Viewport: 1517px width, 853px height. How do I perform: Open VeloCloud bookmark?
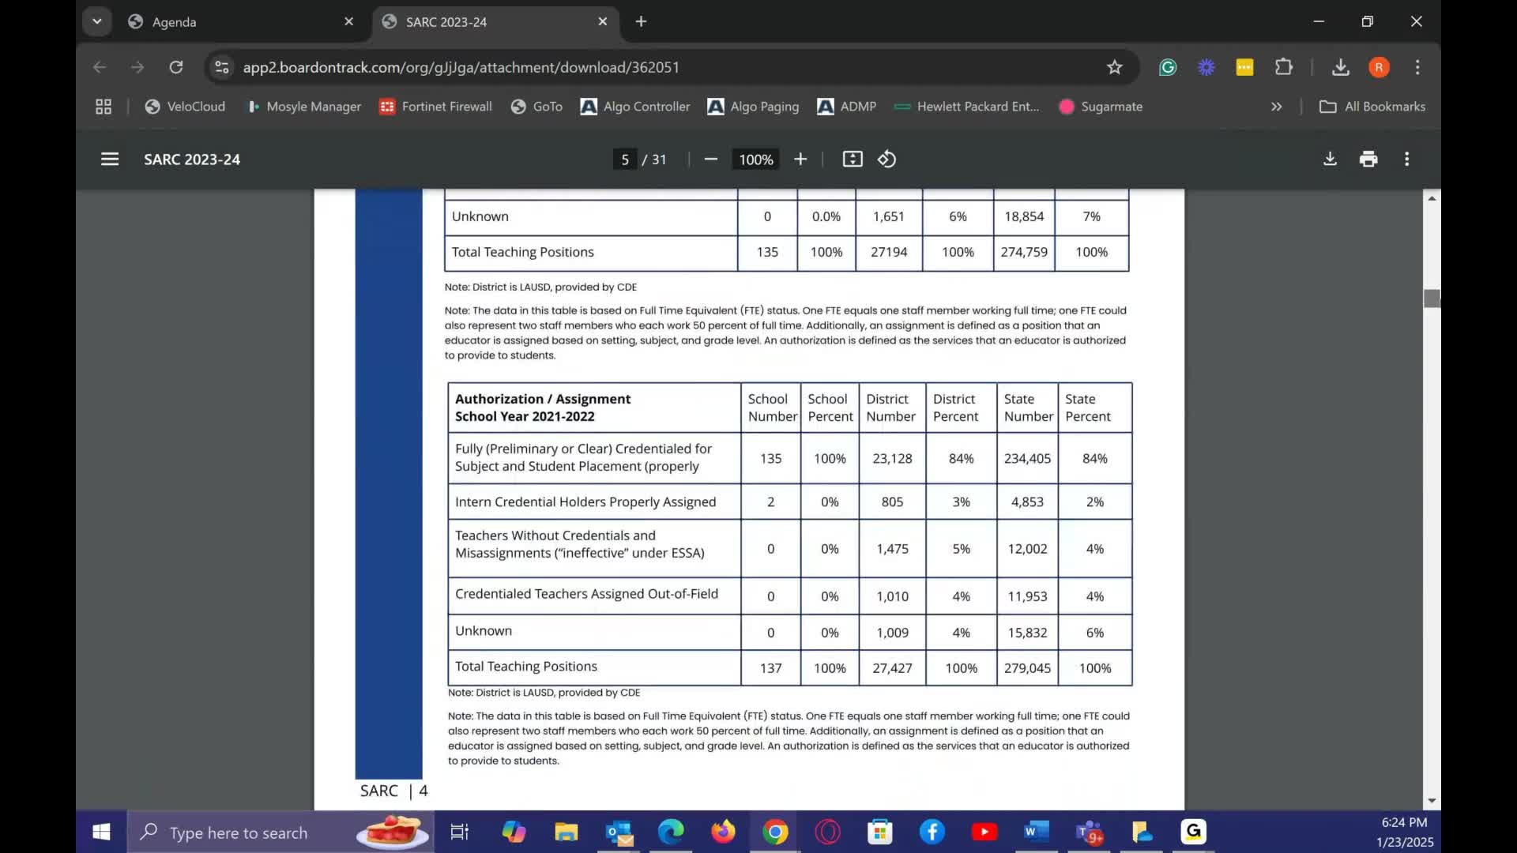(186, 107)
